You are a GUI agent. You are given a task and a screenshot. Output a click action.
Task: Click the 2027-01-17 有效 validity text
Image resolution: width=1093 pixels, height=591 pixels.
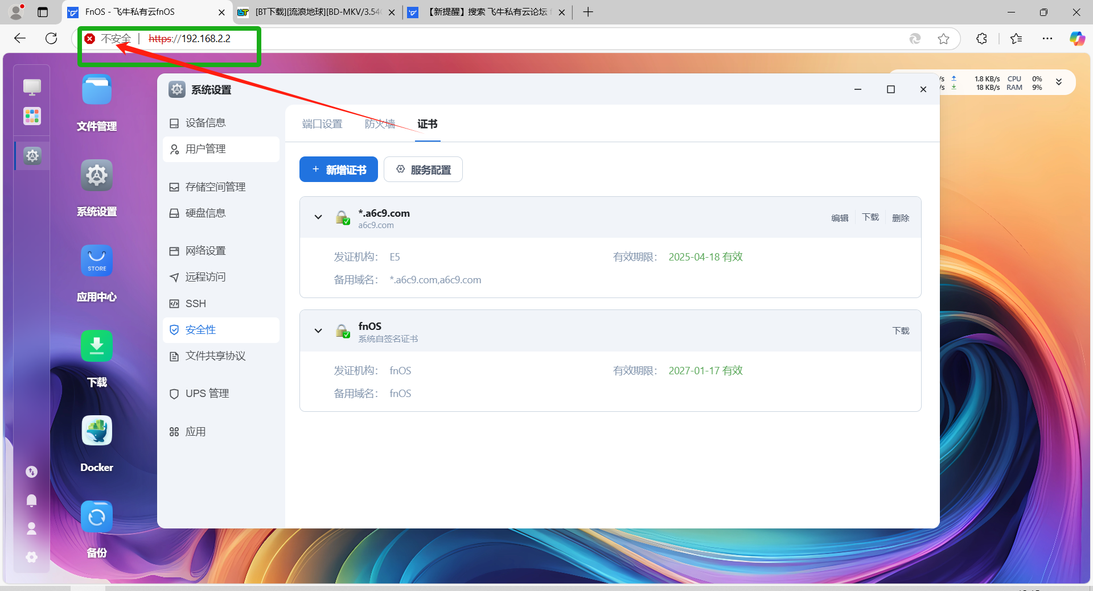(x=705, y=371)
